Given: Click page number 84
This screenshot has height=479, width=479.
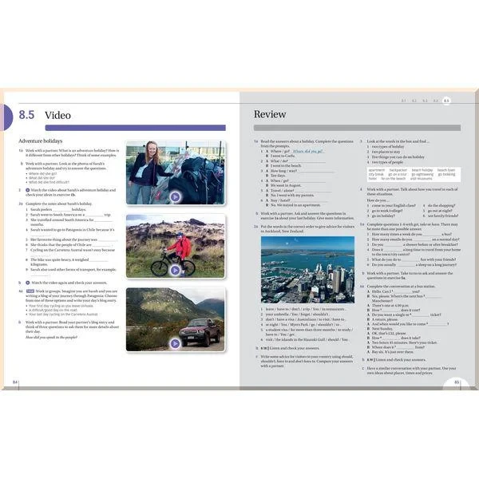Looking at the screenshot, I should [x=16, y=382].
